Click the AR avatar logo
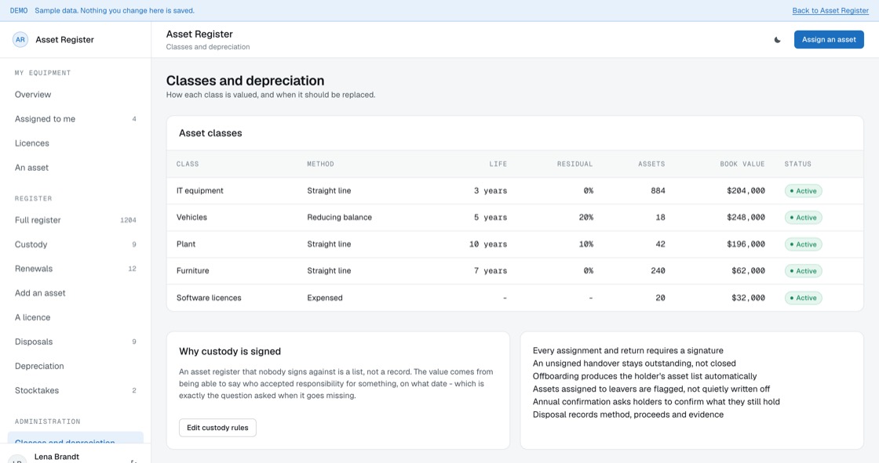 point(20,40)
